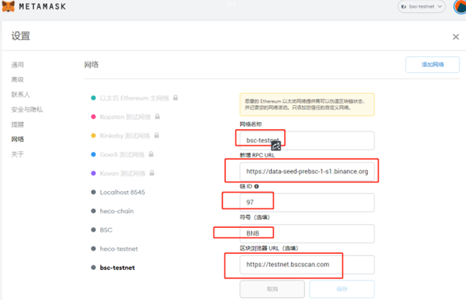Open the 通用 settings section

18,65
